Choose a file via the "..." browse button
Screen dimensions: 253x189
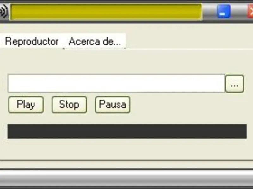point(234,83)
